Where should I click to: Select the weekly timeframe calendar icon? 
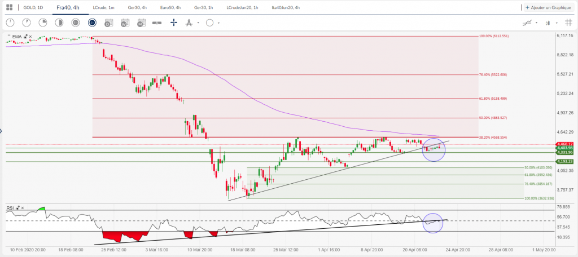point(125,23)
